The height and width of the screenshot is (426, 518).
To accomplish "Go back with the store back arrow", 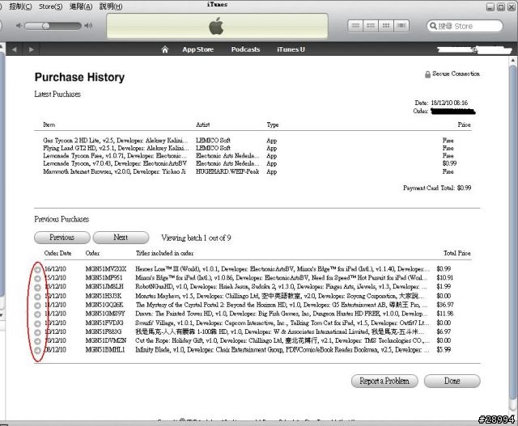I will pyautogui.click(x=15, y=49).
